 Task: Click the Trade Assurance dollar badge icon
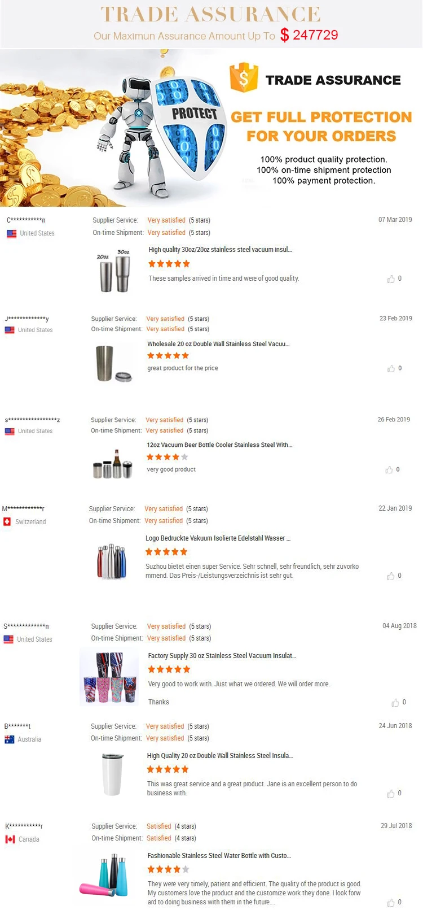[x=244, y=78]
